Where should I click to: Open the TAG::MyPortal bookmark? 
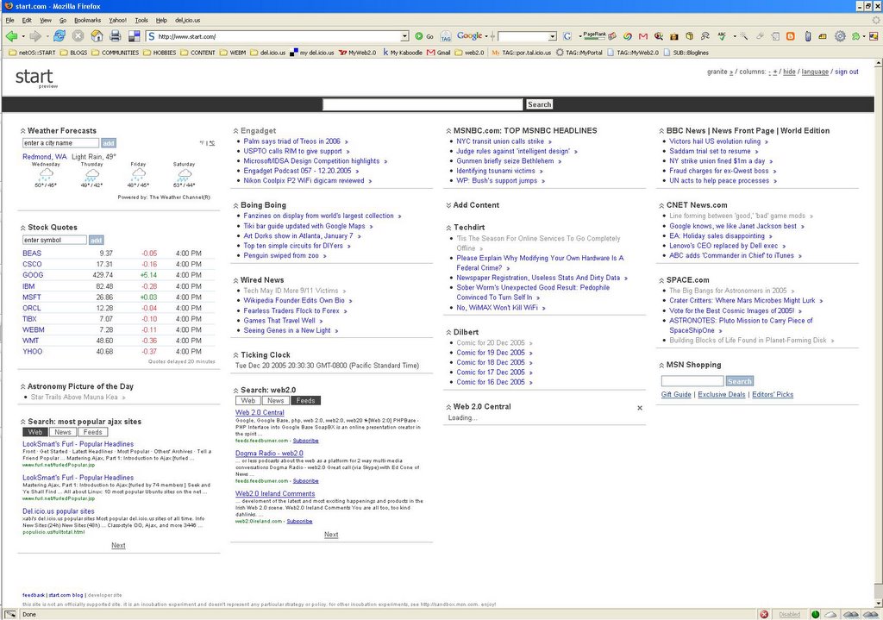[x=579, y=53]
